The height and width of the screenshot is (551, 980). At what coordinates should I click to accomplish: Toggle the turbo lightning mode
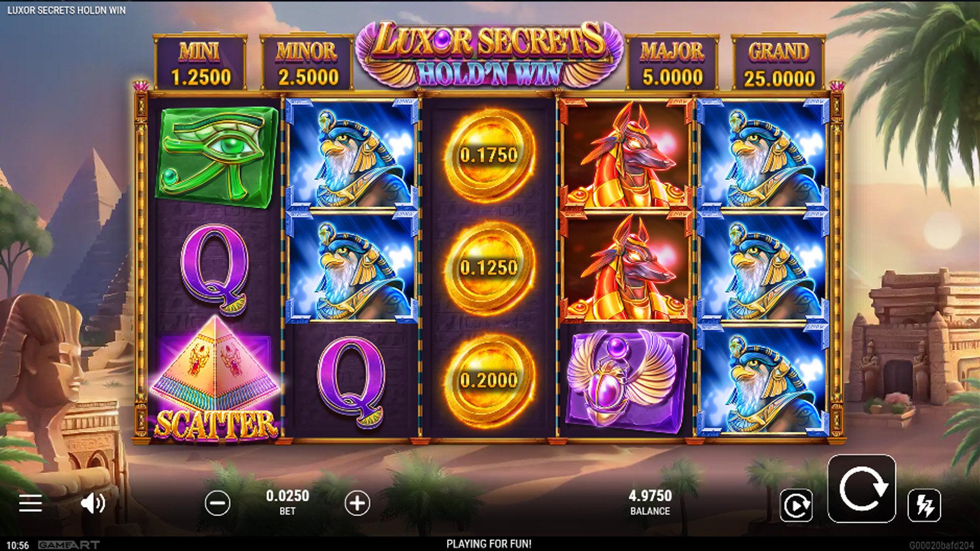924,505
